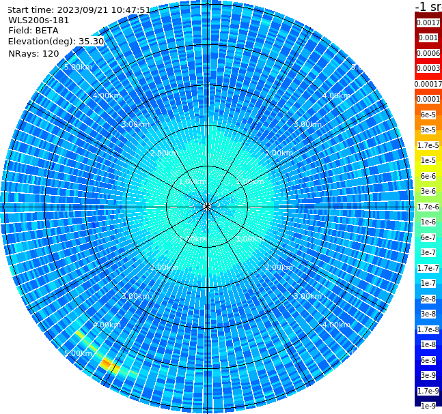Select the 1.7e-9 colorbar tick label
This screenshot has height=414, width=442.
(428, 391)
